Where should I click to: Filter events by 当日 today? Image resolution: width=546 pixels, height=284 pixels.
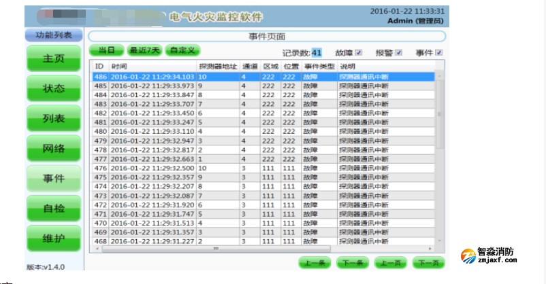coord(106,50)
